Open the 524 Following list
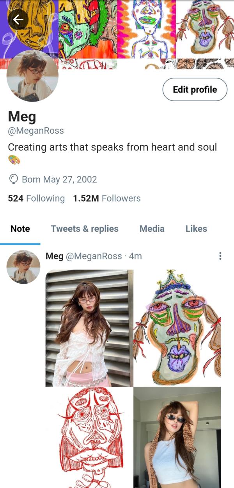The height and width of the screenshot is (488, 234). (36, 198)
